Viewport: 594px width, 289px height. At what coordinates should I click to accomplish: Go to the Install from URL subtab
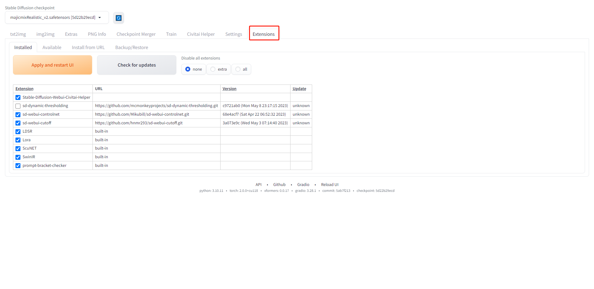tap(88, 47)
